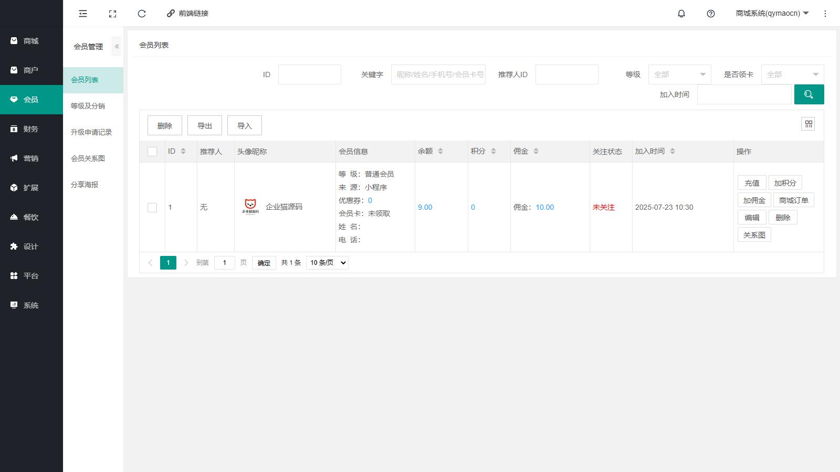Viewport: 840px width, 472px height.
Task: Open the column filter grid icon
Action: click(x=808, y=124)
